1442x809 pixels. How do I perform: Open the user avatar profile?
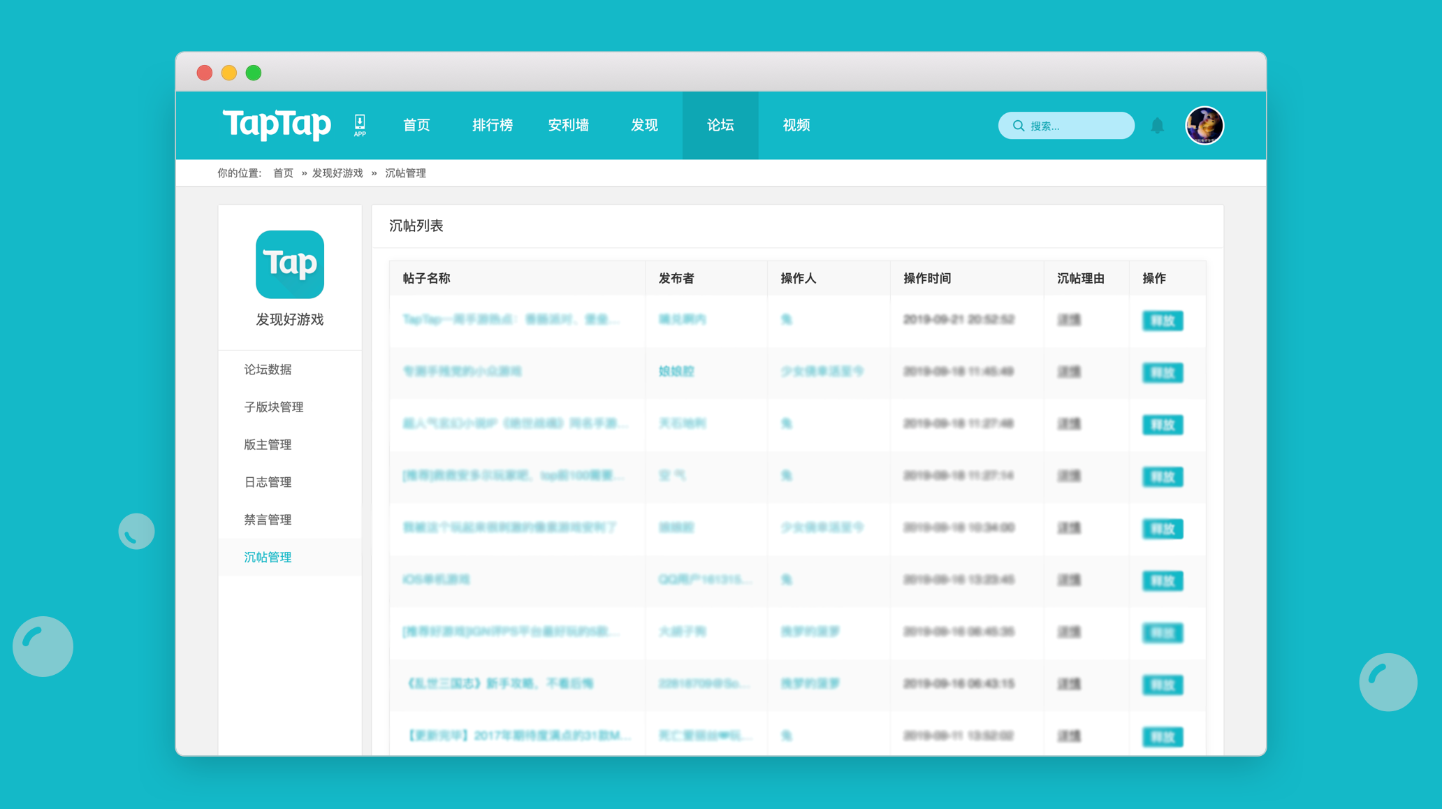1204,126
